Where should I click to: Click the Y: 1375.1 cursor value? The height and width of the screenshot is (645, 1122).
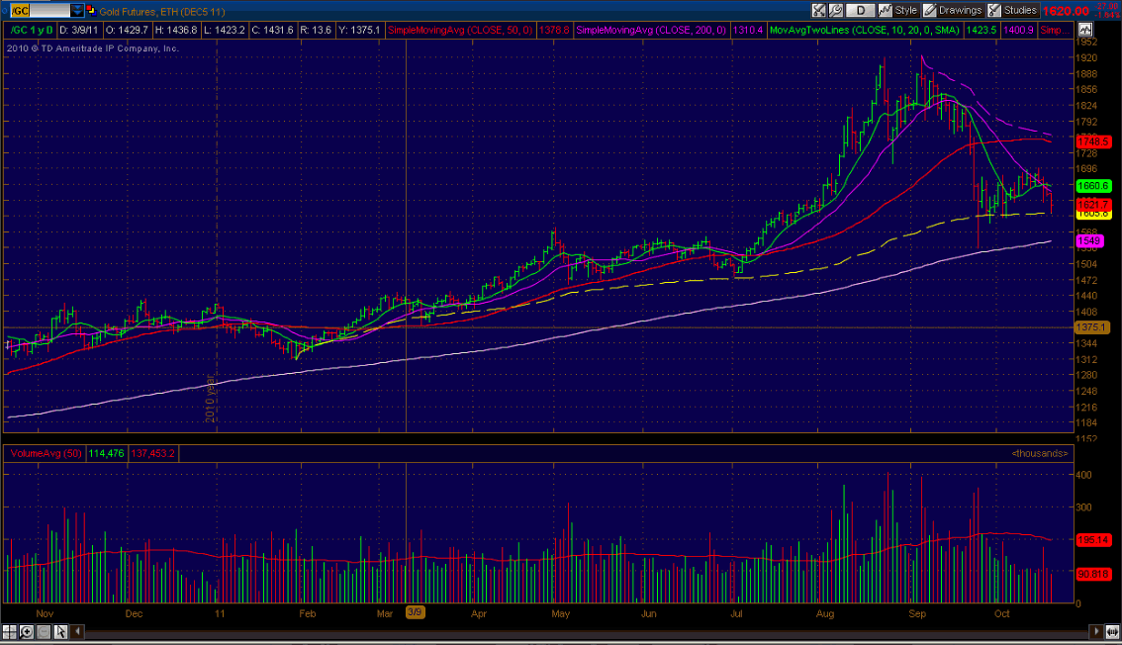359,30
